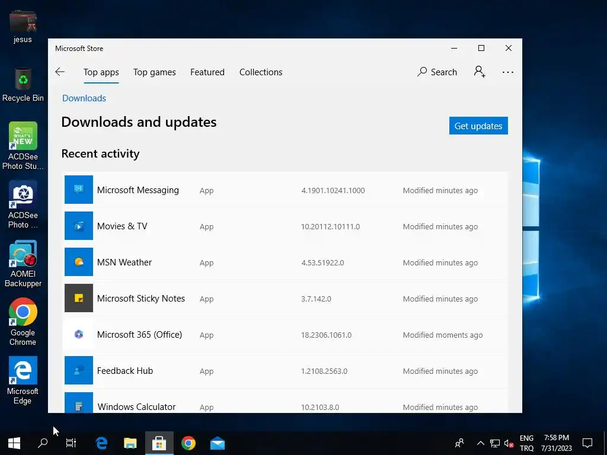Viewport: 607px width, 455px height.
Task: Open ACDSee Photo Studio What's New shortcut
Action: pos(23,146)
